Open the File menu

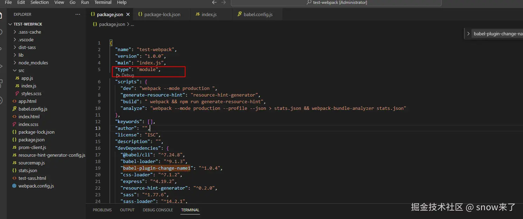pyautogui.click(x=8, y=2)
